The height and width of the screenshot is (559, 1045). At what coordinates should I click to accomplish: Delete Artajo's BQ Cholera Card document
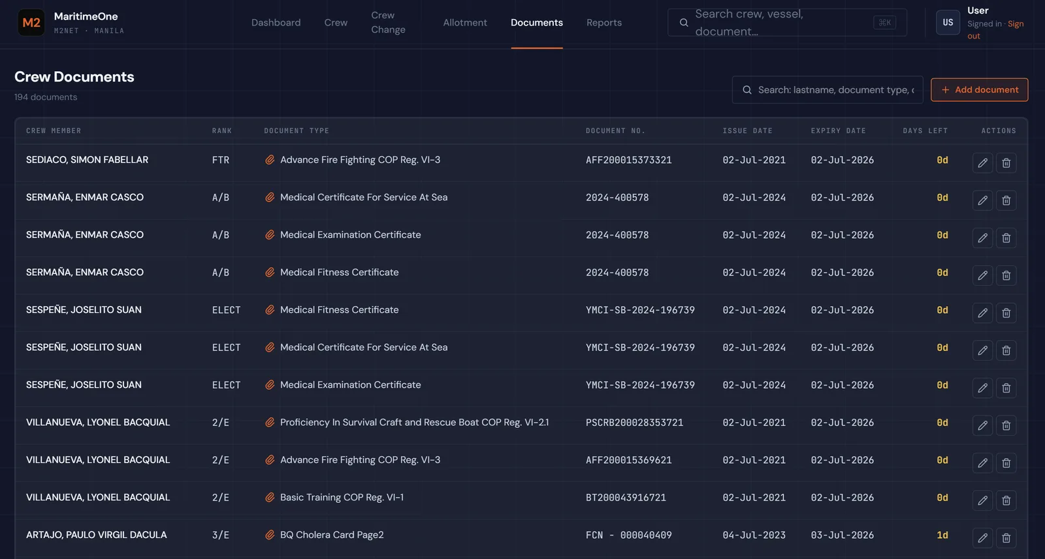tap(1006, 538)
